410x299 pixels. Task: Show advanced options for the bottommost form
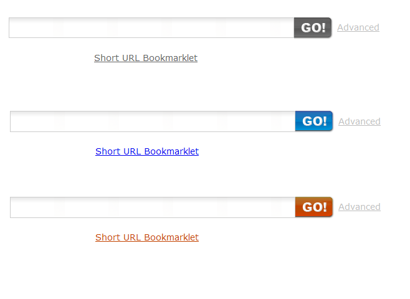point(360,207)
